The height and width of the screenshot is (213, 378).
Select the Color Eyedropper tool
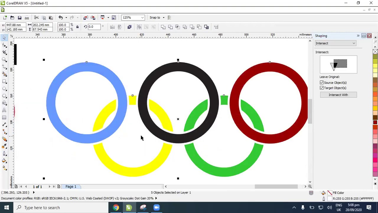[x=4, y=146]
